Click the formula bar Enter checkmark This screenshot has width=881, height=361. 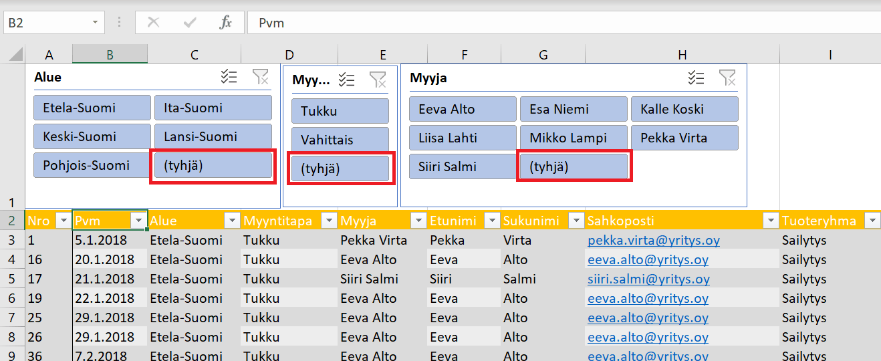pos(190,22)
